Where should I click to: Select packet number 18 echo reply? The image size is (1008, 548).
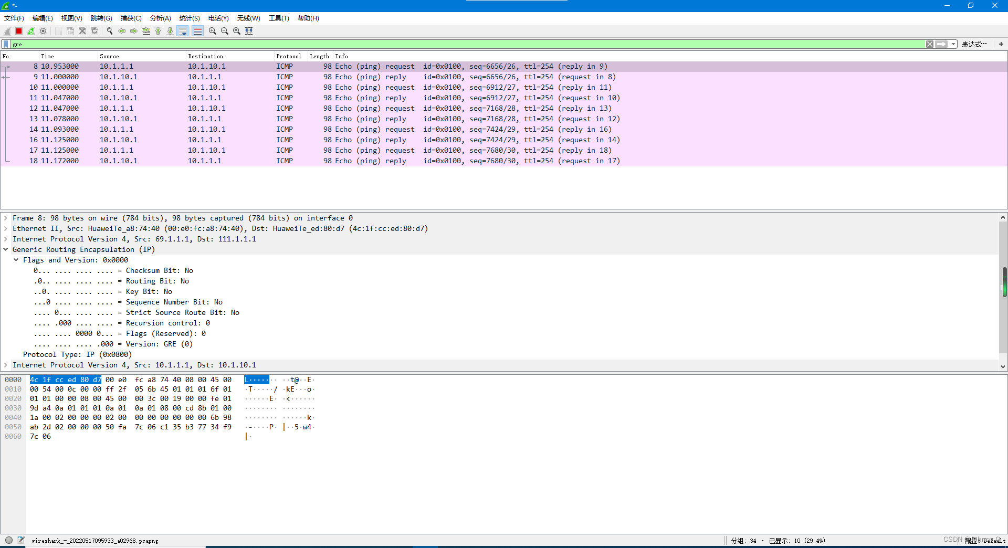[504, 161]
